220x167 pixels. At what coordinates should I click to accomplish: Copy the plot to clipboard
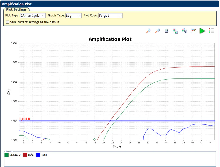(x=175, y=31)
